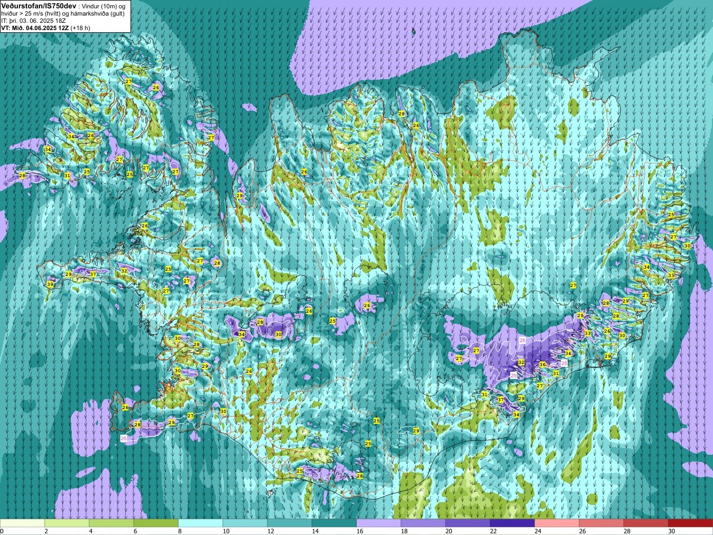Viewport: 713px width, 535px height.
Task: Click the 12–14 m/s teal legend swatch
Action: [290, 523]
